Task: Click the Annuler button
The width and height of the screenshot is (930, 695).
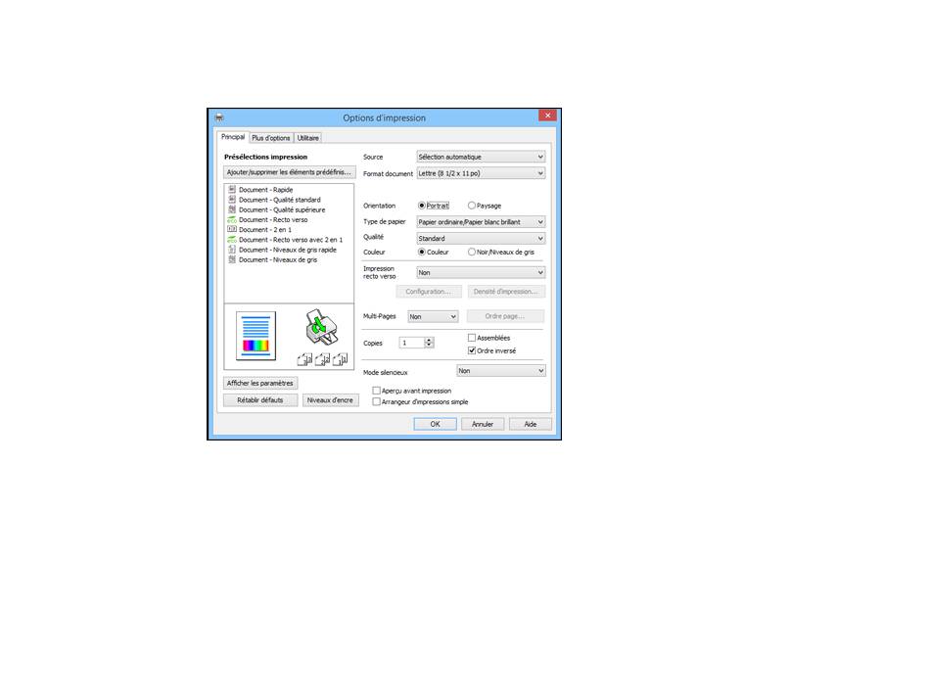Action: [x=483, y=424]
